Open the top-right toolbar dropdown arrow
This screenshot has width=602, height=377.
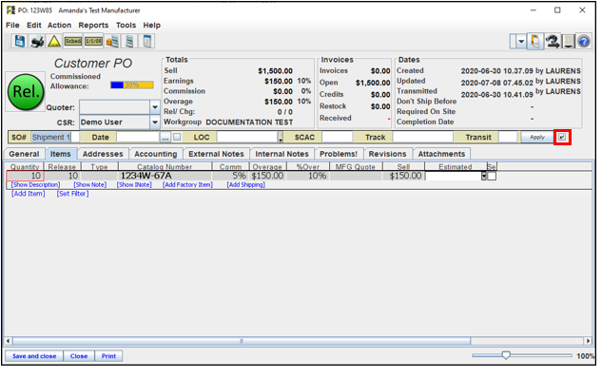(x=521, y=42)
